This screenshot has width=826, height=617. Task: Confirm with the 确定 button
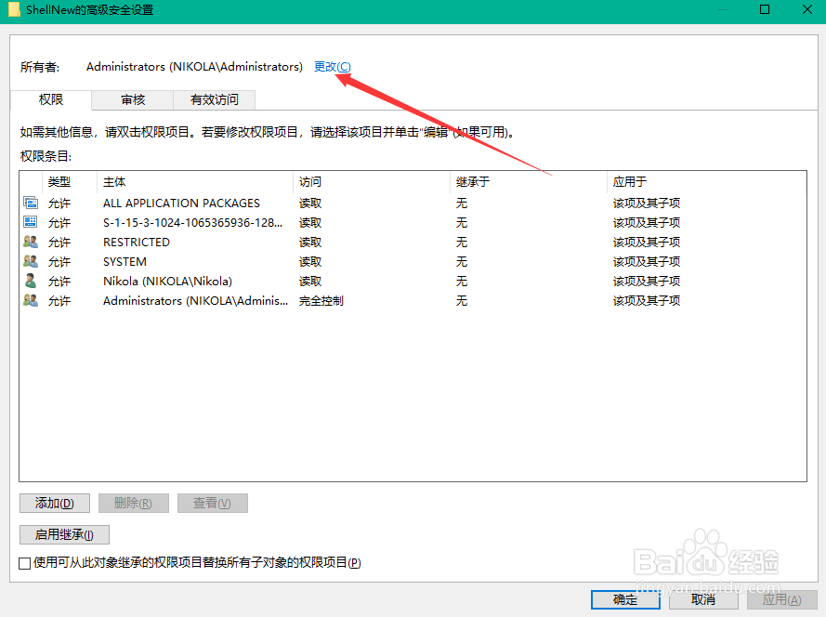point(625,599)
